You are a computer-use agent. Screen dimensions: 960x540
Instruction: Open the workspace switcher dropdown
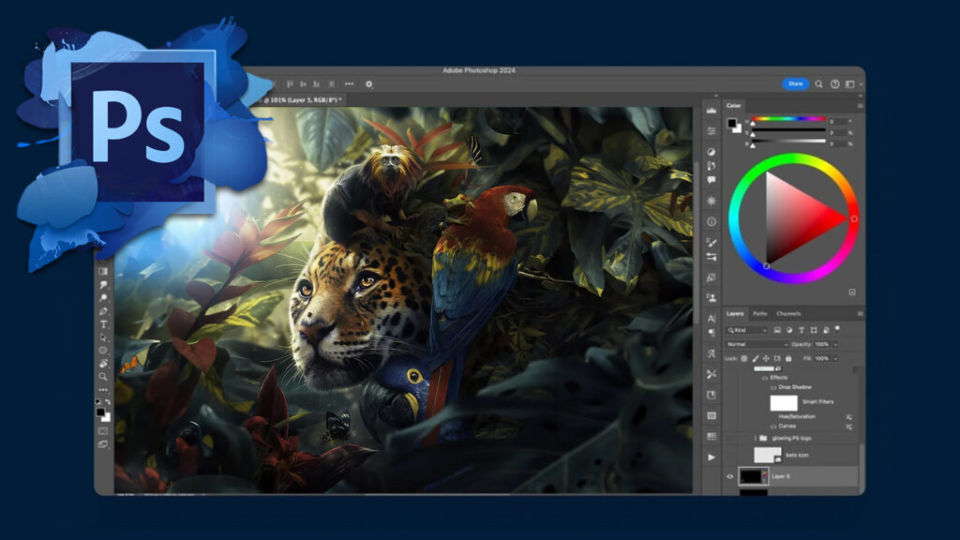point(852,83)
